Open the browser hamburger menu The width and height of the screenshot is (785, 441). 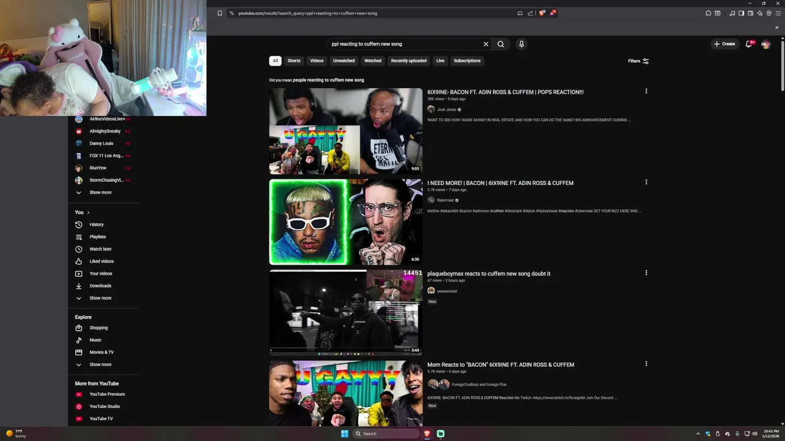(778, 13)
